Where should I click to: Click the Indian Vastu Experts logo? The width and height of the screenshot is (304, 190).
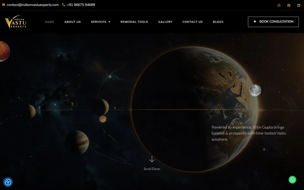click(x=15, y=22)
